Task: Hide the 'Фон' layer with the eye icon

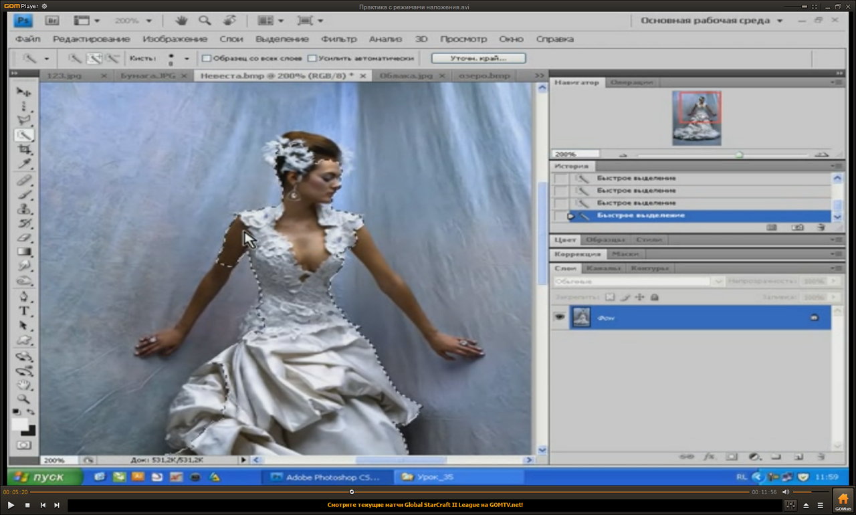Action: tap(560, 318)
